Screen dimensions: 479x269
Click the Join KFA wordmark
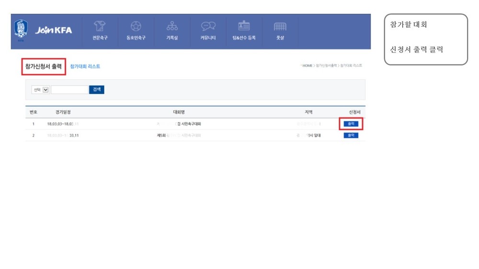(x=54, y=30)
